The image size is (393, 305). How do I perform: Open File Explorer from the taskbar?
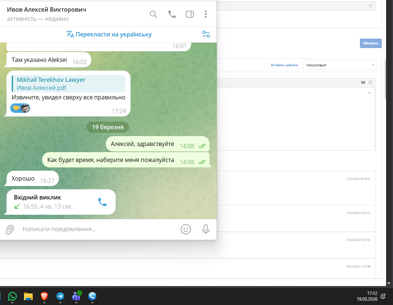28,297
